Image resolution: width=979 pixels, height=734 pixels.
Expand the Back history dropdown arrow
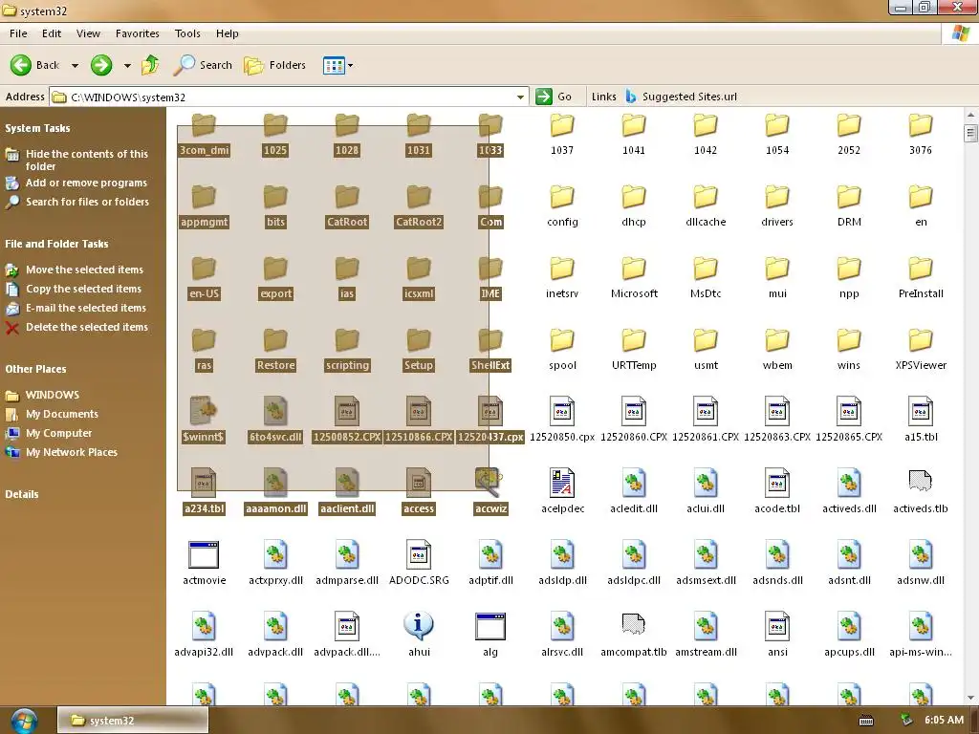click(x=75, y=65)
